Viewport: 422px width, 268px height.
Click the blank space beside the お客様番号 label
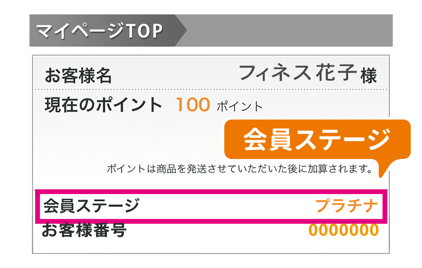[215, 230]
